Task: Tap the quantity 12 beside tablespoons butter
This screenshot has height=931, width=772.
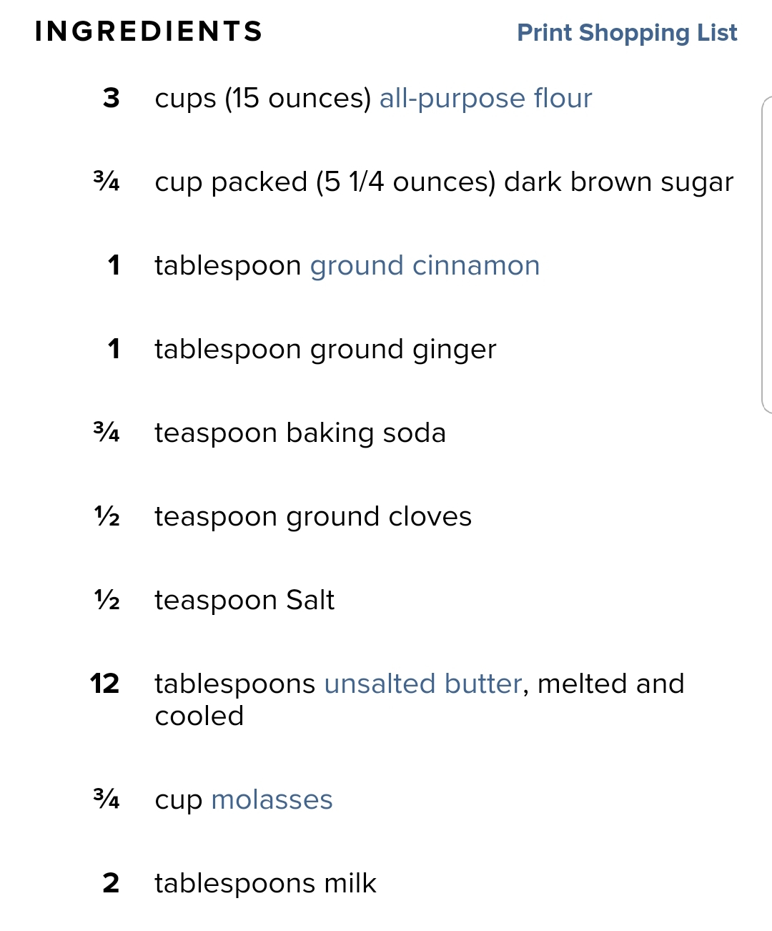Action: click(104, 684)
